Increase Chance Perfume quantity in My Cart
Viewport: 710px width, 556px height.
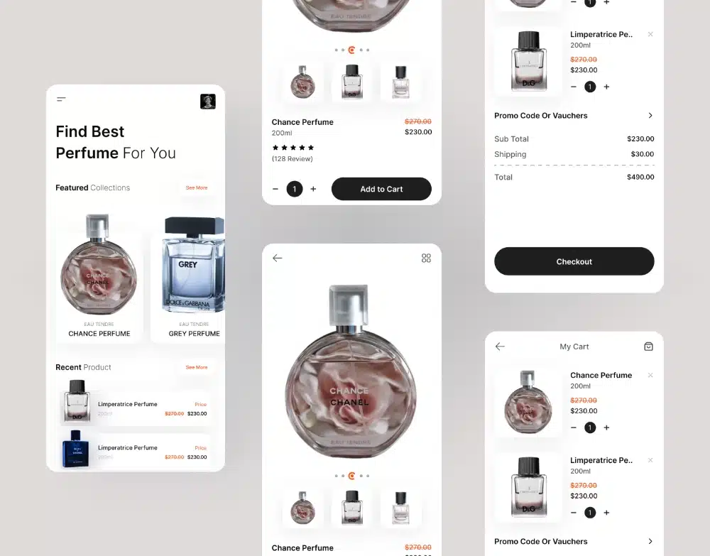607,427
